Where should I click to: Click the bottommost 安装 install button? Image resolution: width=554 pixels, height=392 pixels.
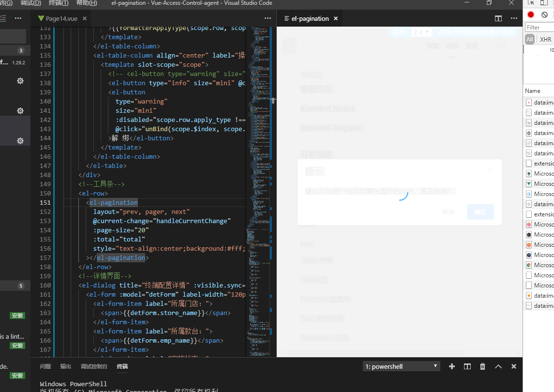click(x=17, y=376)
